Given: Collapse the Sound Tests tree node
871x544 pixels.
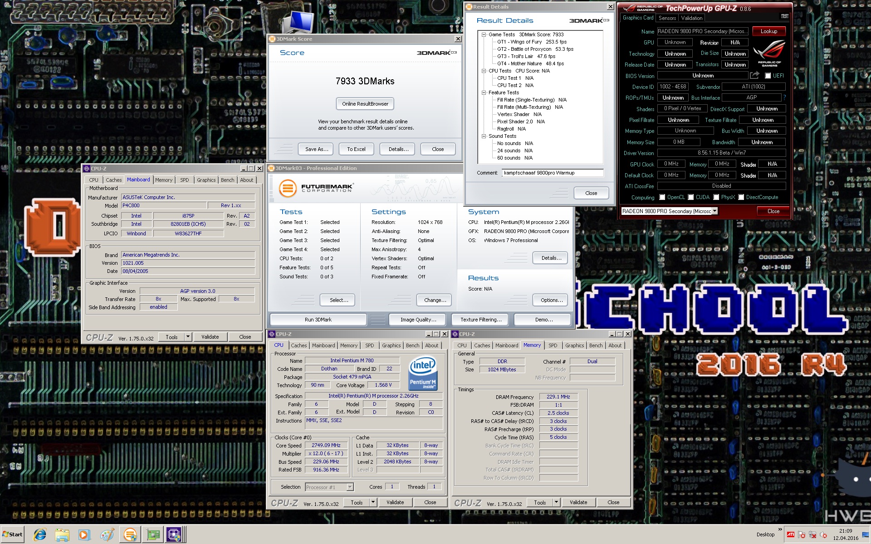Looking at the screenshot, I should (x=484, y=136).
